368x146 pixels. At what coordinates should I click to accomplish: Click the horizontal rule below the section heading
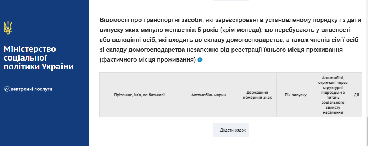[231, 65]
